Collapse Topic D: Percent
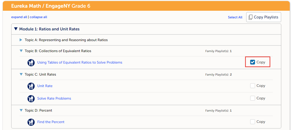The width and height of the screenshot is (292, 130). [21, 110]
